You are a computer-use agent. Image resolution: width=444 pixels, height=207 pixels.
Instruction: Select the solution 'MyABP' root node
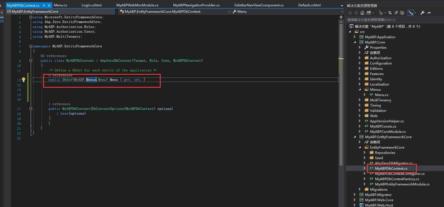coord(385,26)
